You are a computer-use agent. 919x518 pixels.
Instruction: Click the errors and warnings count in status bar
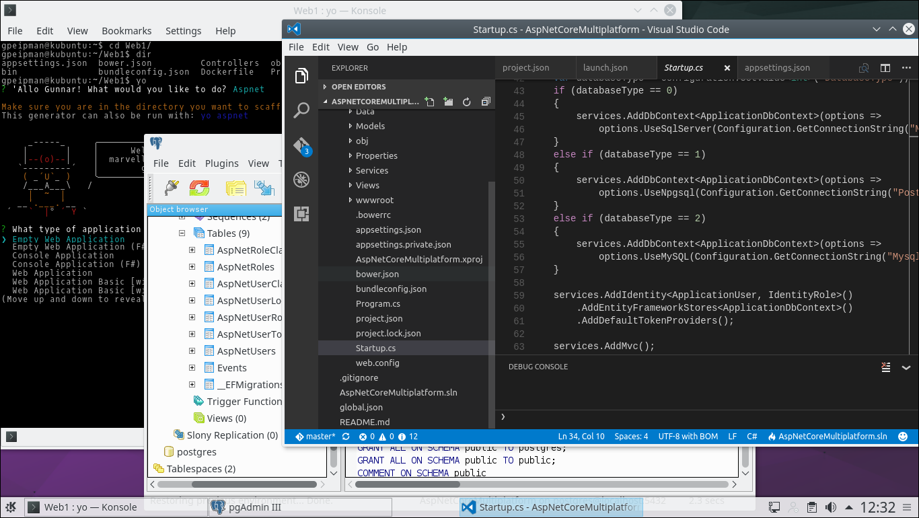[388, 437]
